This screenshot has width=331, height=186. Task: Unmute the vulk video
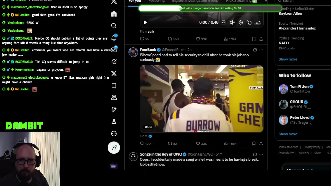(232, 22)
